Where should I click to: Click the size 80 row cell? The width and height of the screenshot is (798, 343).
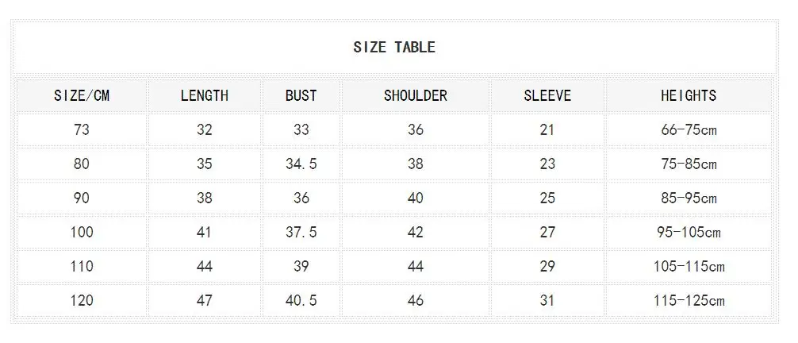(x=82, y=164)
